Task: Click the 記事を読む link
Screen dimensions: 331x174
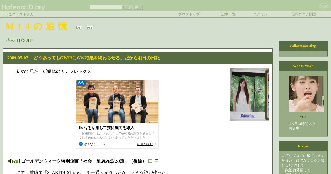Action: pos(145,144)
